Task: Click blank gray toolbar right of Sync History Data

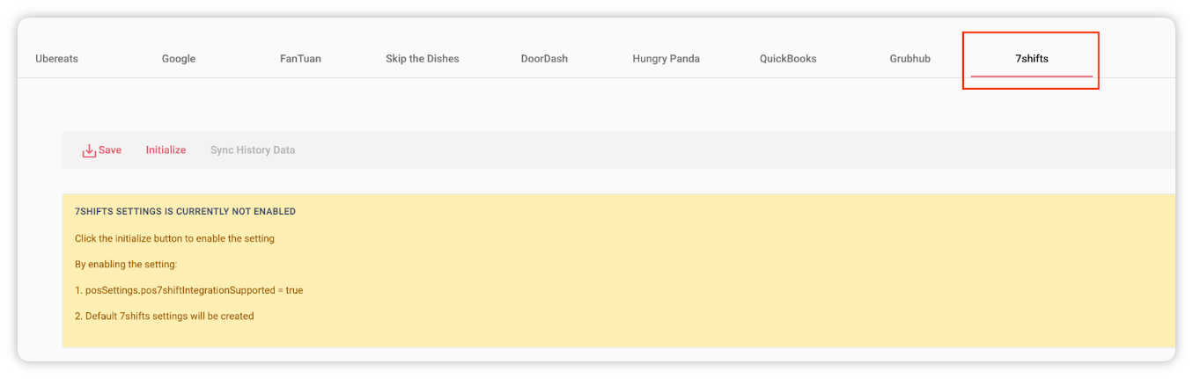Action: (x=704, y=150)
